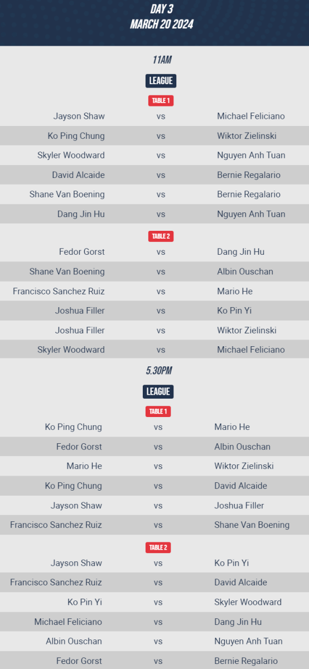Select the 5.30PM session heading
This screenshot has width=309, height=669.
(x=158, y=371)
